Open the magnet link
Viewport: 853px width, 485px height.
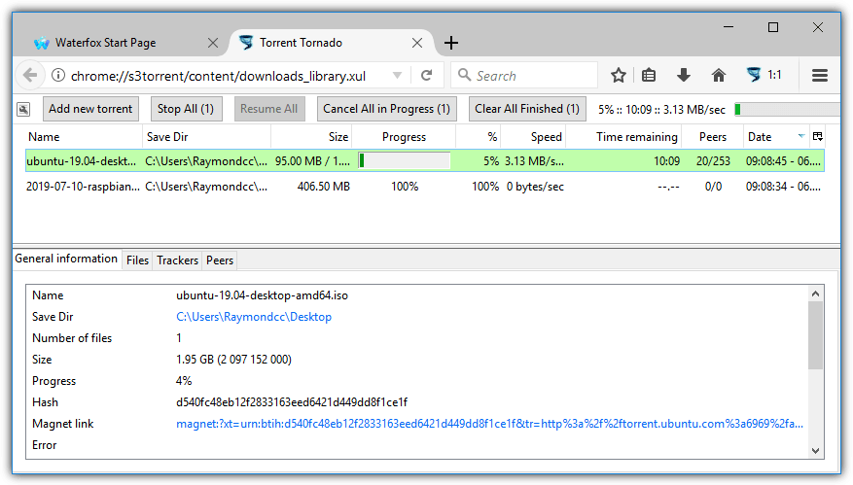tap(489, 424)
